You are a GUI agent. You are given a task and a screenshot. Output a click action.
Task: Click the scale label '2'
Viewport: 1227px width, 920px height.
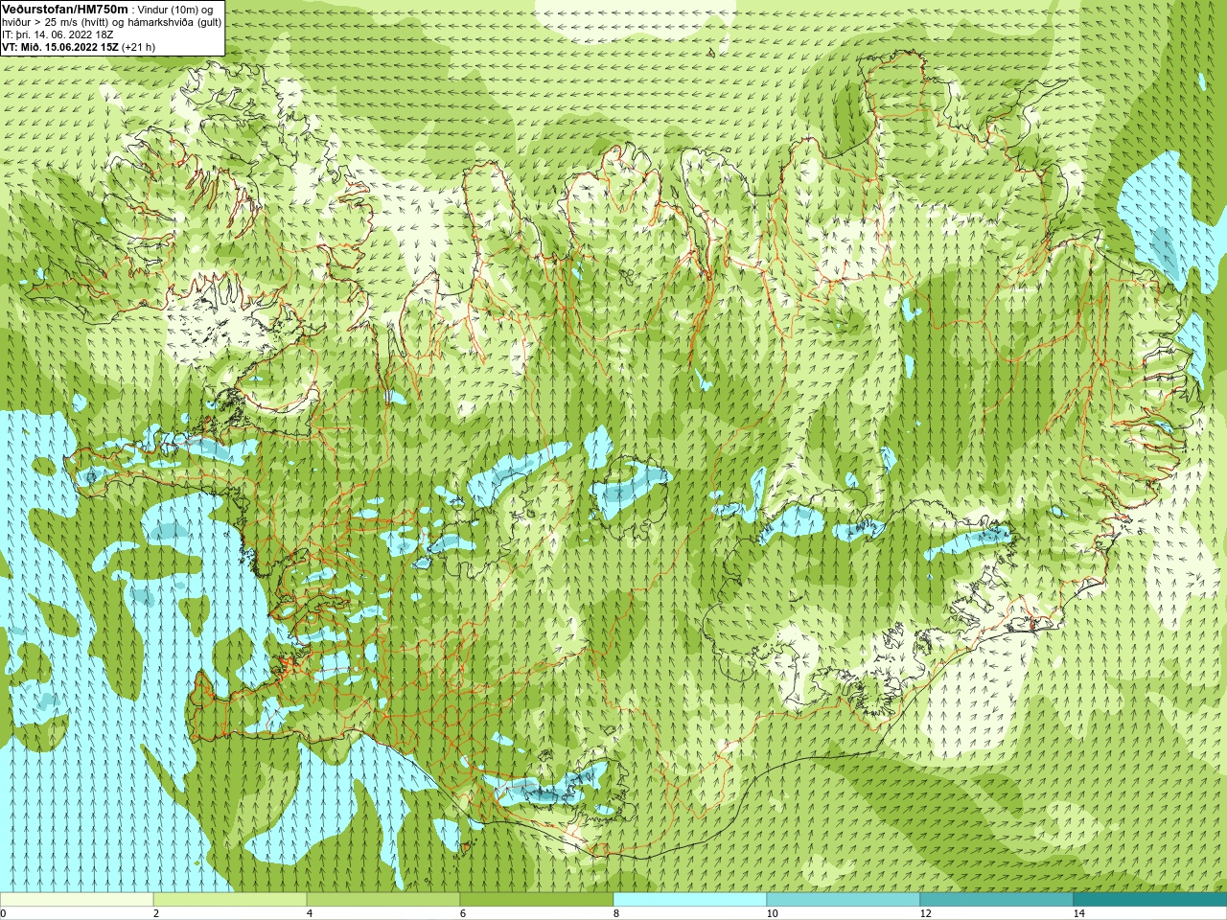coord(156,913)
